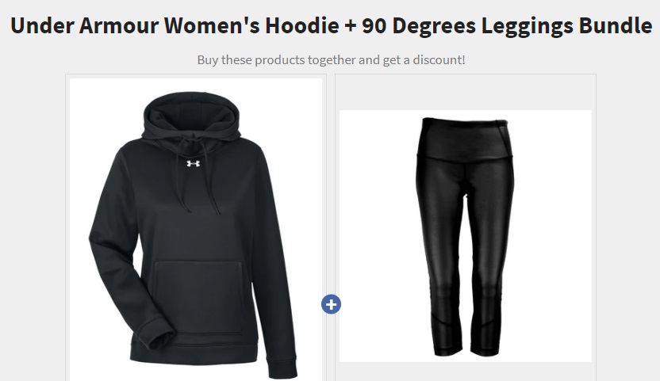Click the hoodie's front kangaroo pocket
660x381 pixels.
198,296
